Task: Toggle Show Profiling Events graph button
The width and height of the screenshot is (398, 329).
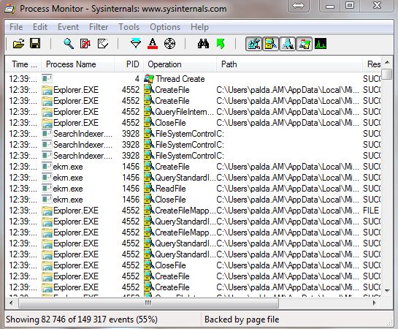Action: [321, 43]
